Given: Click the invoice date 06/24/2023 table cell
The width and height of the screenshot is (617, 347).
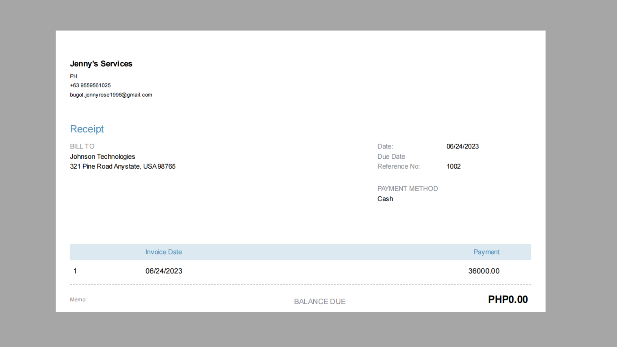Looking at the screenshot, I should 164,271.
